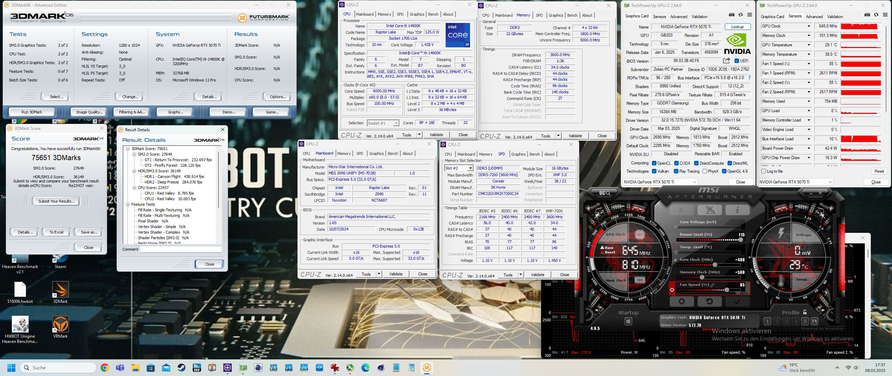Open the Slot #2 memory slot dropdown
Image resolution: width=892 pixels, height=376 pixels.
click(459, 168)
